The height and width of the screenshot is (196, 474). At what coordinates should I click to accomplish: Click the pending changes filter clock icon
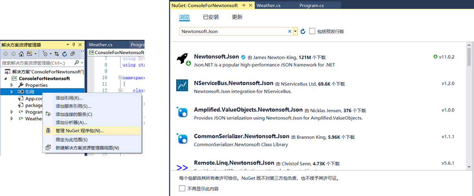point(45,54)
